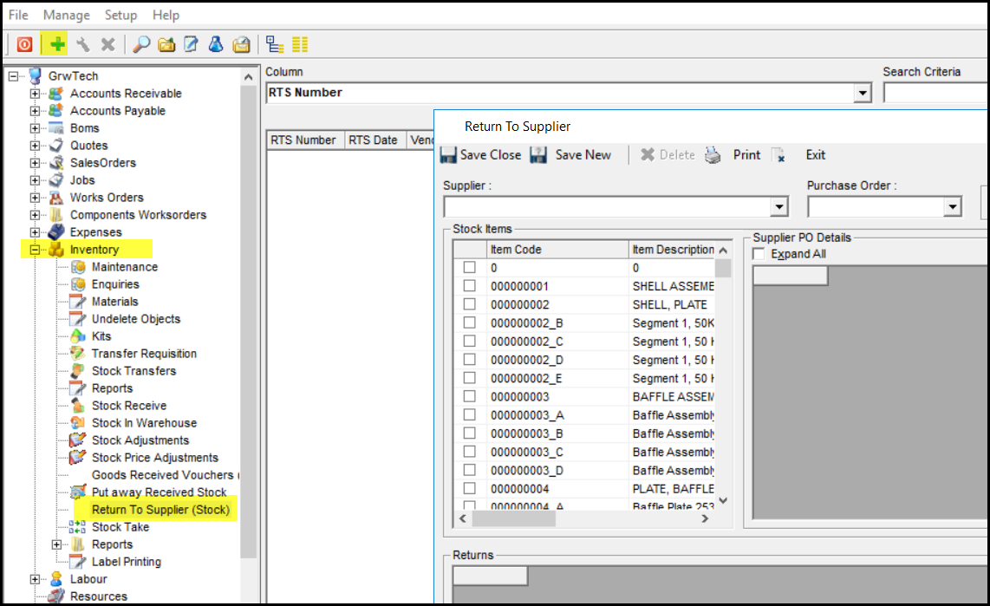Viewport: 990px width, 606px height.
Task: Open the Purchase Order dropdown
Action: point(954,207)
